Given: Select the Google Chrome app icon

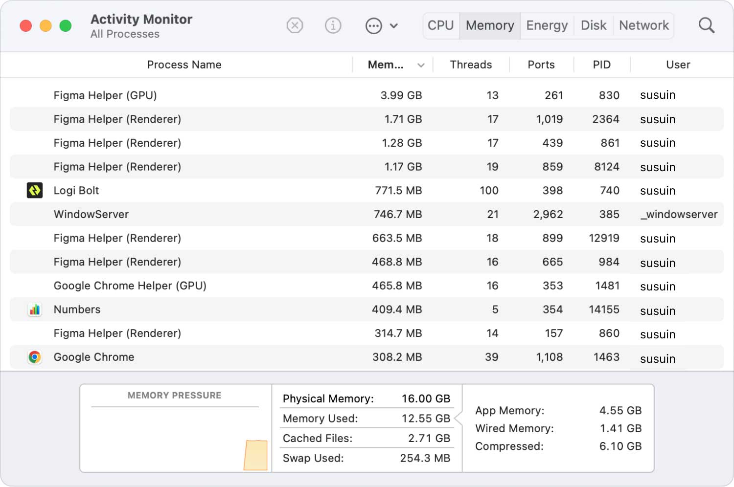Looking at the screenshot, I should point(35,357).
